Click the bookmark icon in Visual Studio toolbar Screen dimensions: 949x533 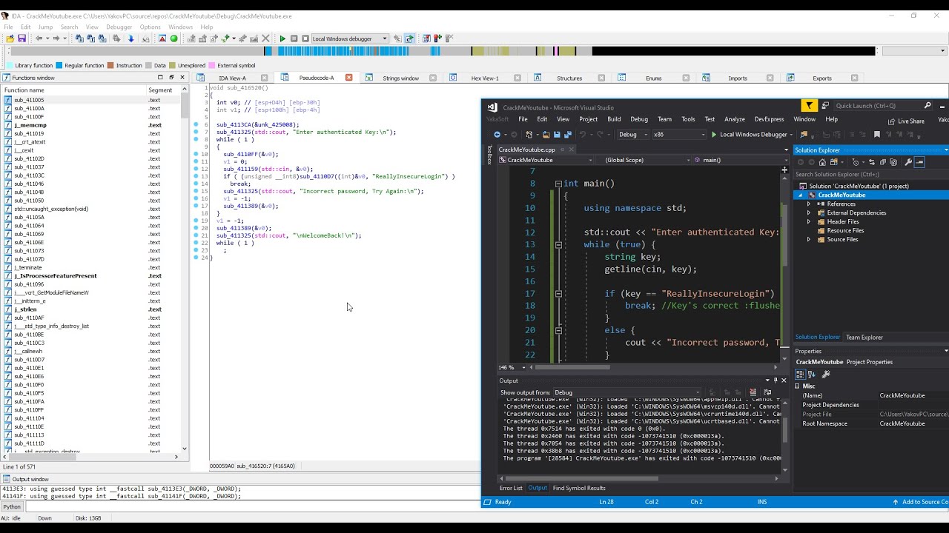click(876, 135)
